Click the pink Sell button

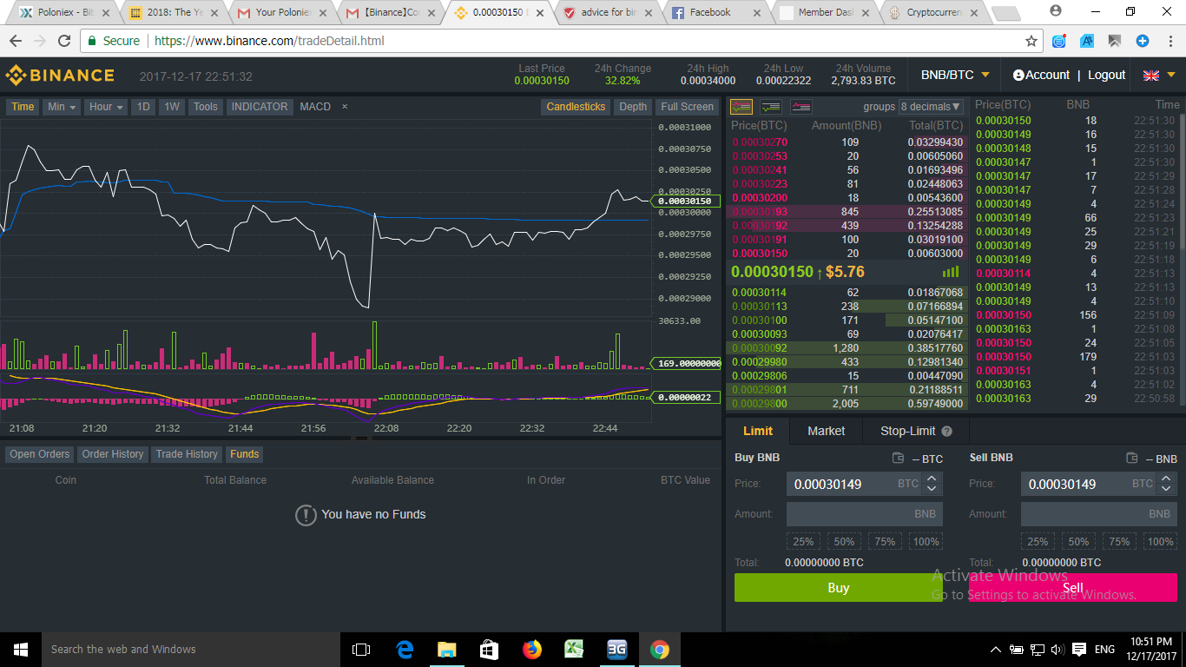[x=1073, y=588]
